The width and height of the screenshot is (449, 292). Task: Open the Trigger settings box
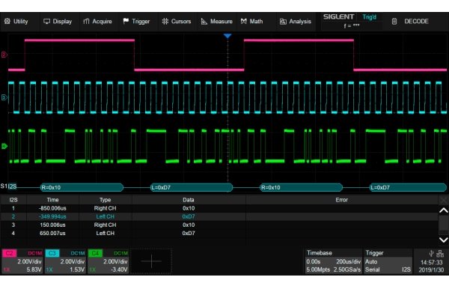click(x=388, y=261)
